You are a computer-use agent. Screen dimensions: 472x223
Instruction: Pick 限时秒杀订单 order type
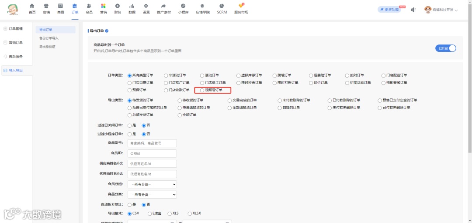tap(239, 83)
